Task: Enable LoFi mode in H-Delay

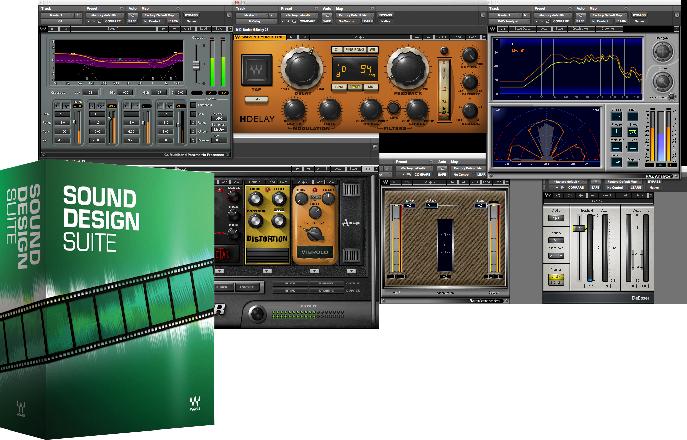Action: point(257,99)
